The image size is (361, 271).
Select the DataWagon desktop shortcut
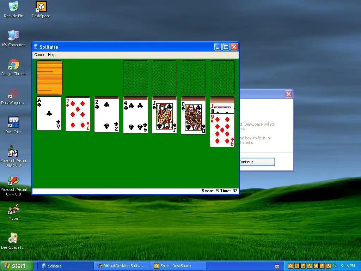pos(13,96)
